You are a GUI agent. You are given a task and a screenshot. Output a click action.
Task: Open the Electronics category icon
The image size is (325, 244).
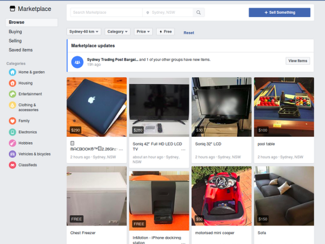click(12, 132)
